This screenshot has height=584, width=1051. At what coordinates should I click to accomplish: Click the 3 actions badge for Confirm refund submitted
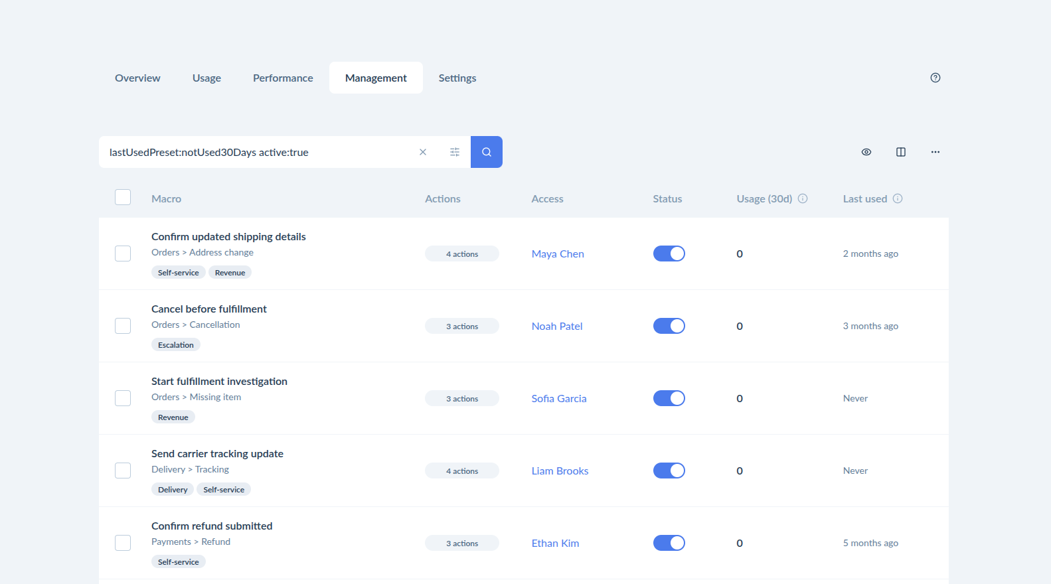(x=462, y=543)
